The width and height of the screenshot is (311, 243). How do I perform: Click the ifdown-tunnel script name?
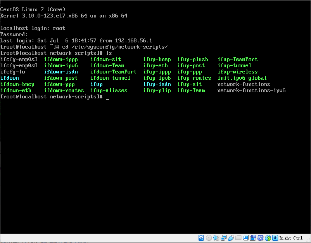(x=111, y=78)
